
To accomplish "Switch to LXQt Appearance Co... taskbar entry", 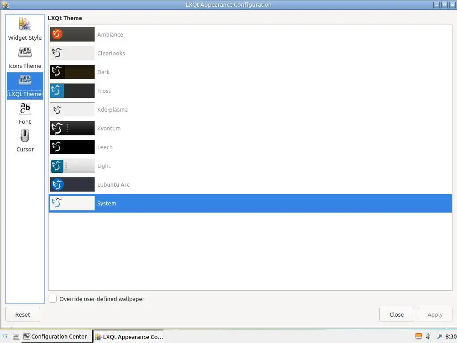I will point(129,337).
